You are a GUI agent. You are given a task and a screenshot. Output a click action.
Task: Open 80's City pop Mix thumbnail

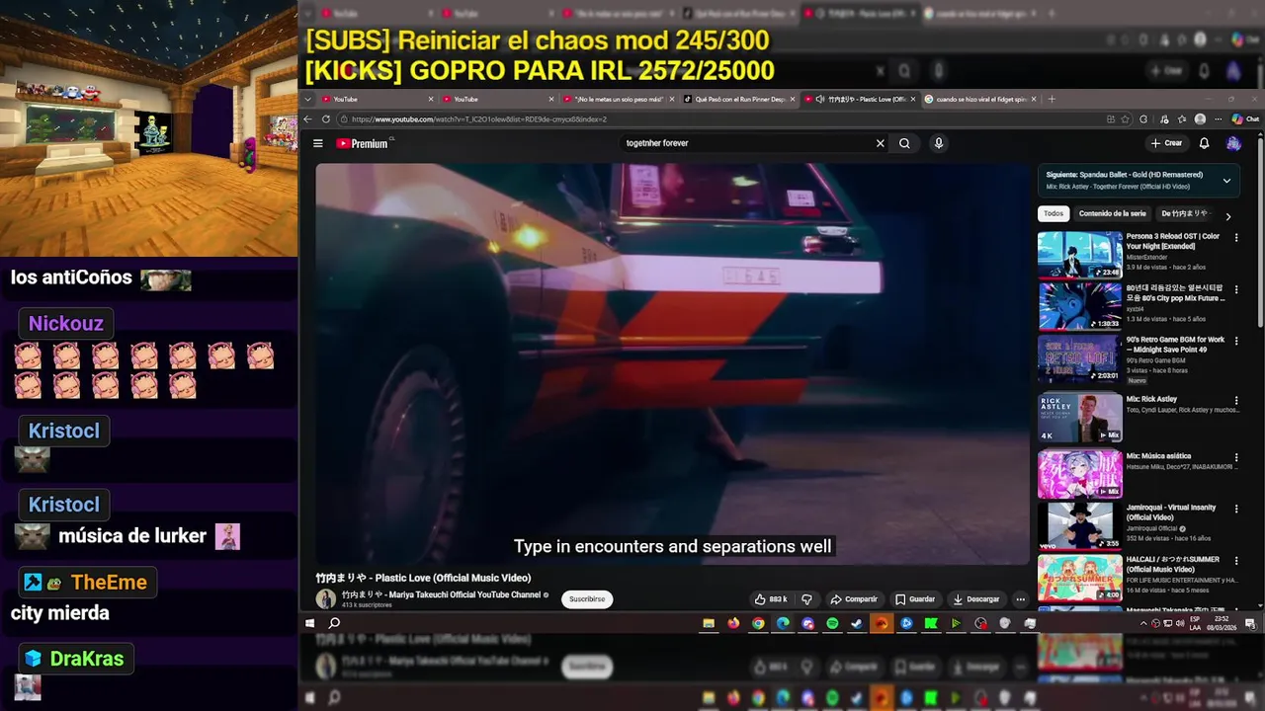tap(1079, 306)
